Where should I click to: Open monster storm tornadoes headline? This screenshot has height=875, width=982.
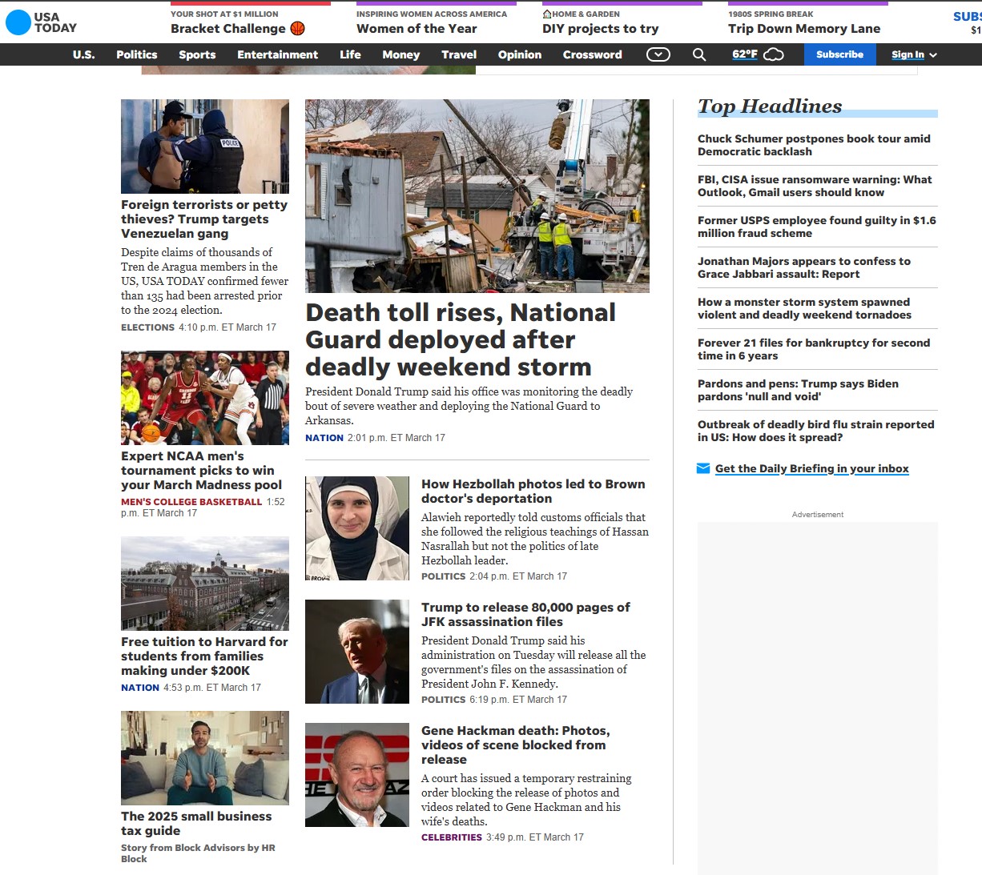tap(804, 308)
